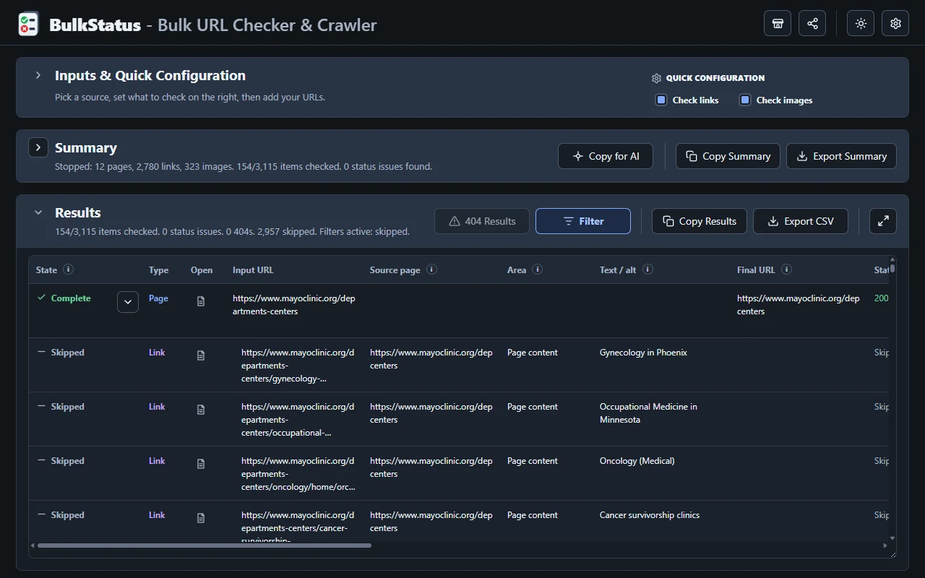925x578 pixels.
Task: Click the green Complete state label
Action: click(71, 298)
